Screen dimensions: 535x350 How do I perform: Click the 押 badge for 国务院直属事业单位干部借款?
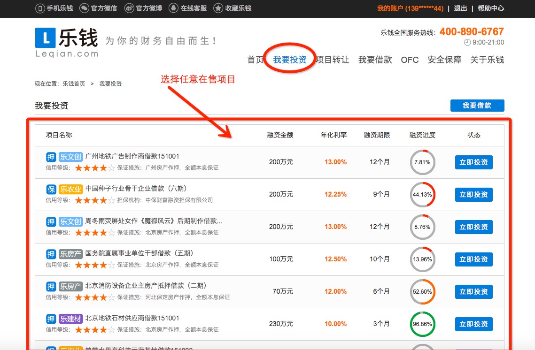point(51,254)
